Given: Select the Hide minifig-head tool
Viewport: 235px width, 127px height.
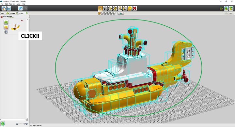Looking at the screenshot, I should tap(130, 8).
